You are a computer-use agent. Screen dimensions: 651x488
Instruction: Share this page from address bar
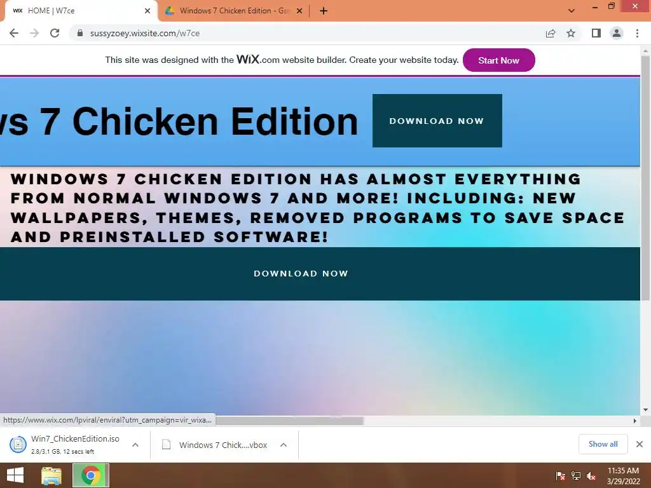pos(551,33)
